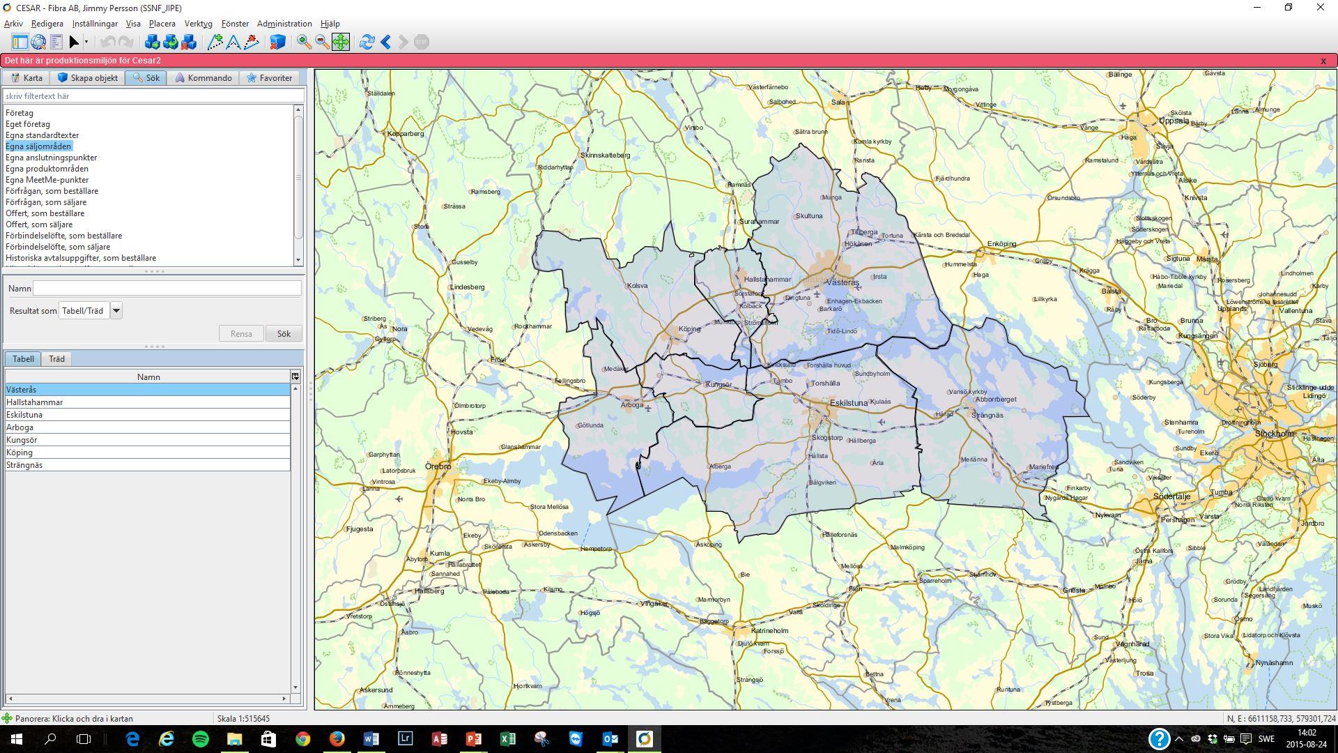Click the Rensa button
Viewport: 1338px width, 753px height.
pos(241,334)
